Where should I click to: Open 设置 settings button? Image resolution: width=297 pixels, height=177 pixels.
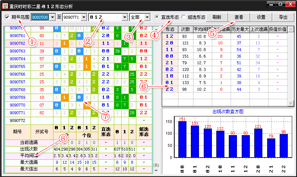(261, 17)
